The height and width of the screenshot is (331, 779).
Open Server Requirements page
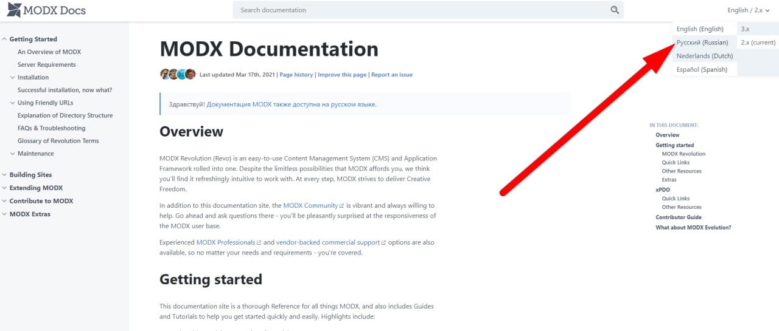click(x=47, y=64)
